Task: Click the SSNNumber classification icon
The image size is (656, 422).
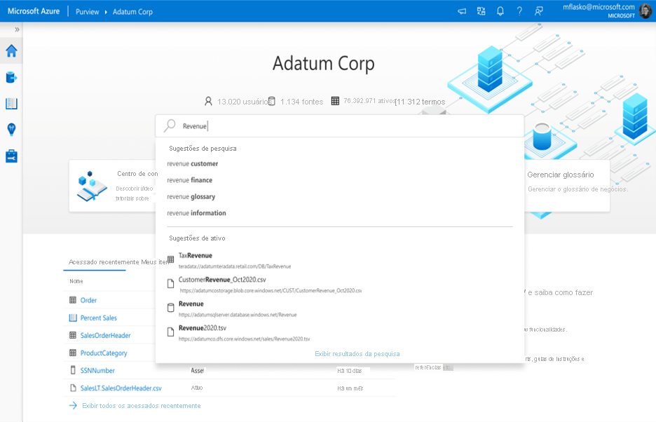Action: [x=73, y=370]
